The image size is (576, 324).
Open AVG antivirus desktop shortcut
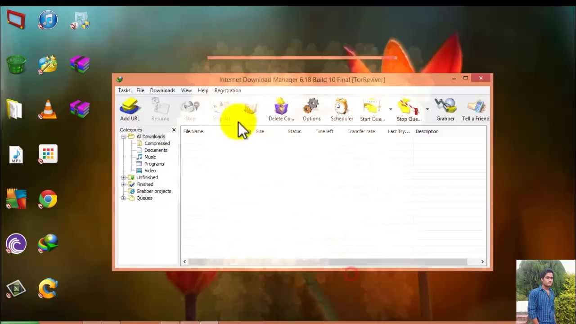(16, 199)
